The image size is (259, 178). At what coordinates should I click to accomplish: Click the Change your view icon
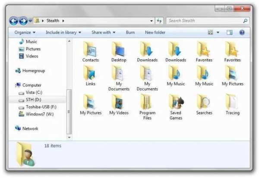210,32
